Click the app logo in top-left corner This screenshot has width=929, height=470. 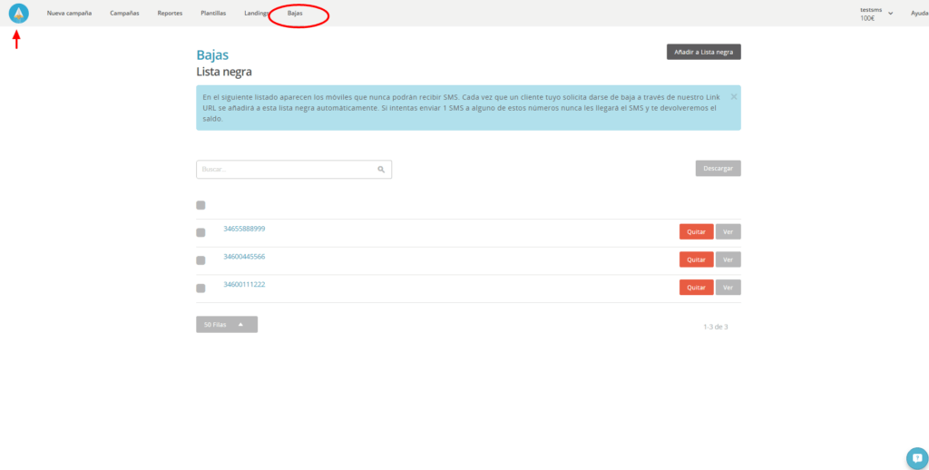click(x=18, y=13)
